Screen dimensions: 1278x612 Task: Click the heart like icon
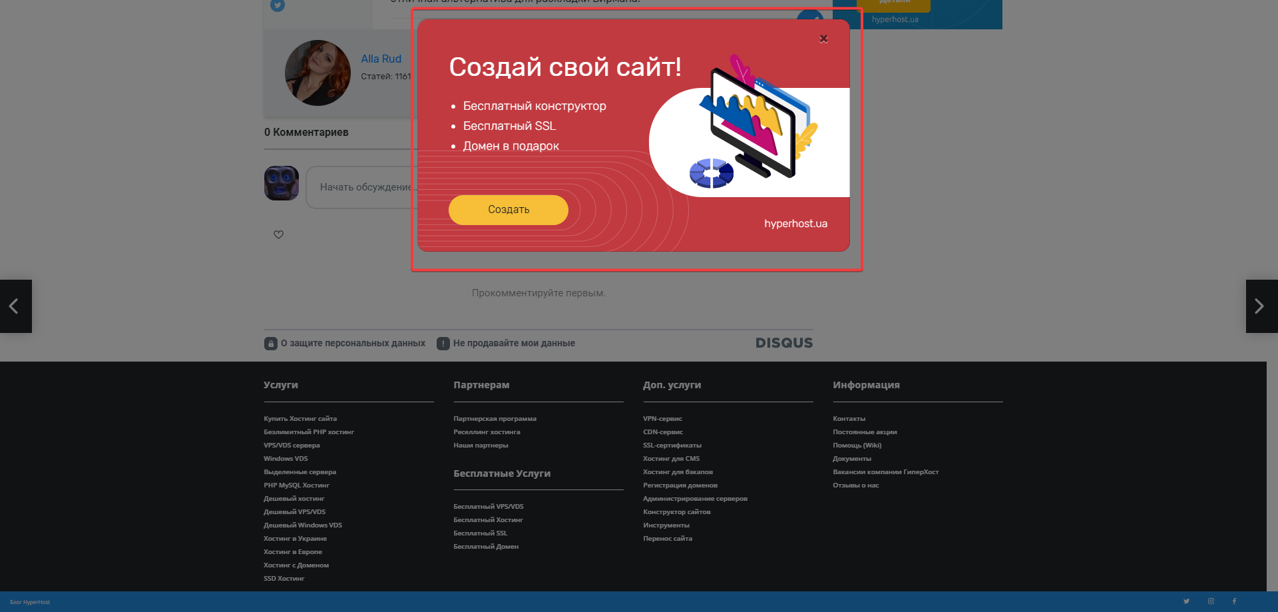click(279, 234)
